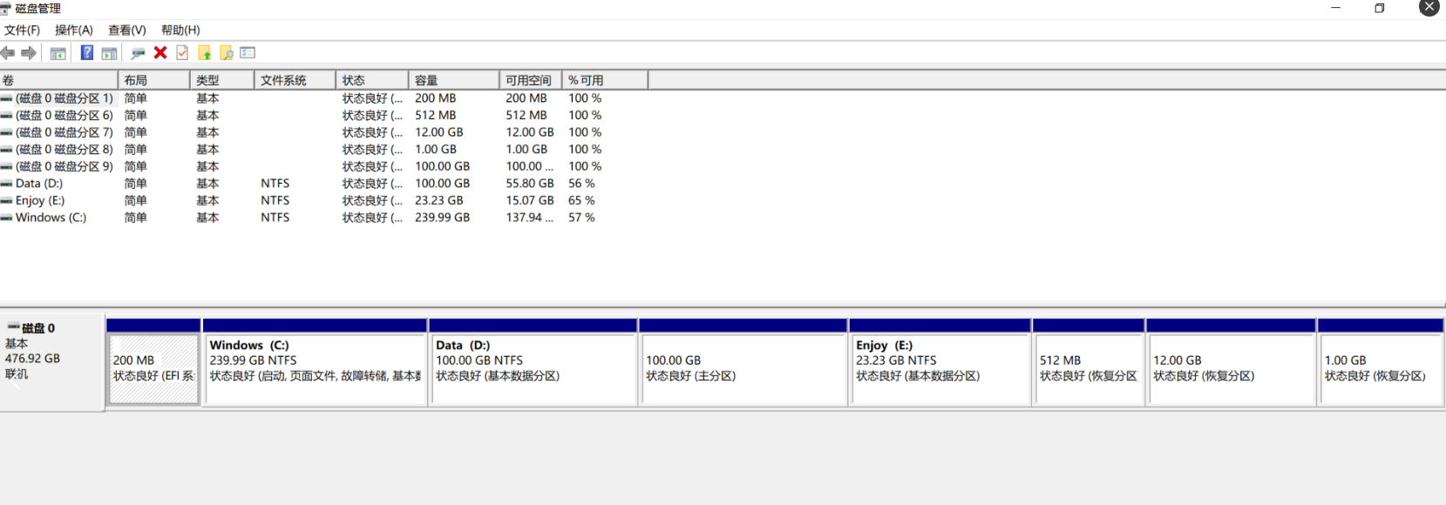
Task: Open the 文件(F) menu
Action: tap(22, 30)
